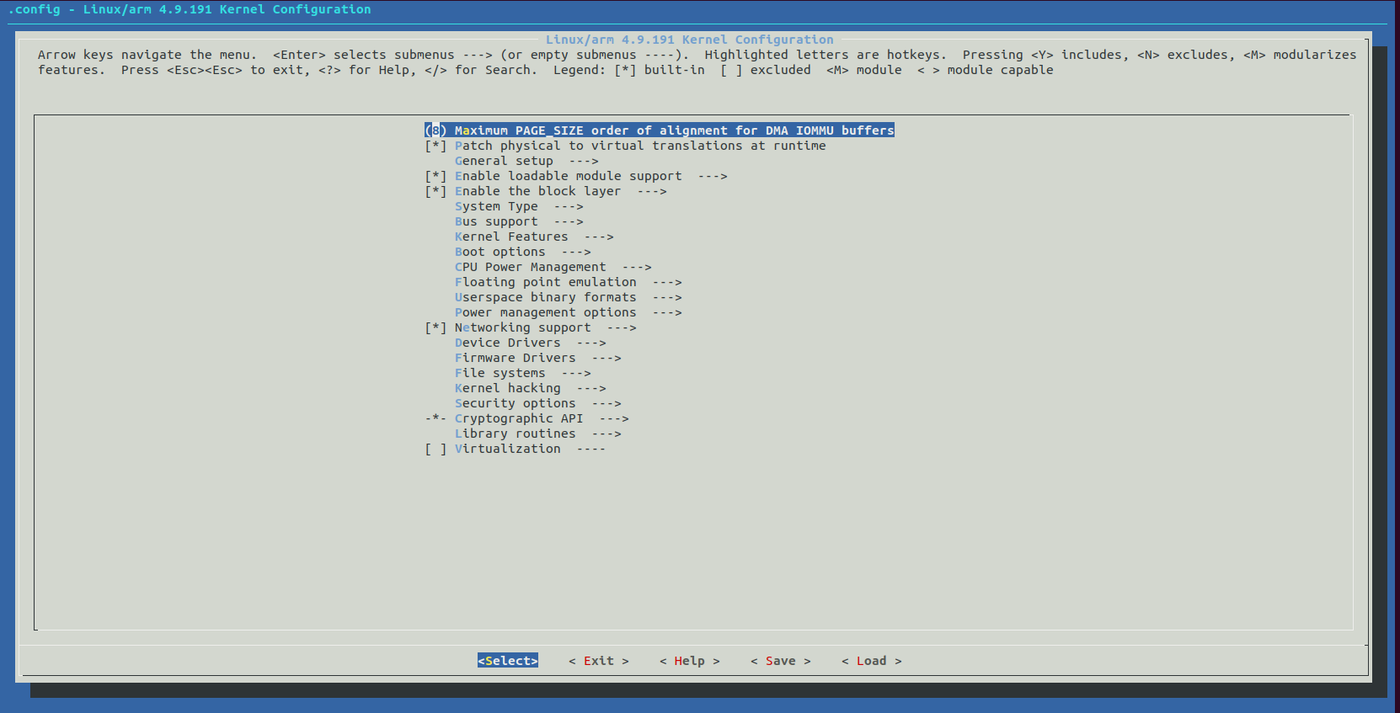Open Cryptographic API submenu
1400x713 pixels.
[x=518, y=418]
